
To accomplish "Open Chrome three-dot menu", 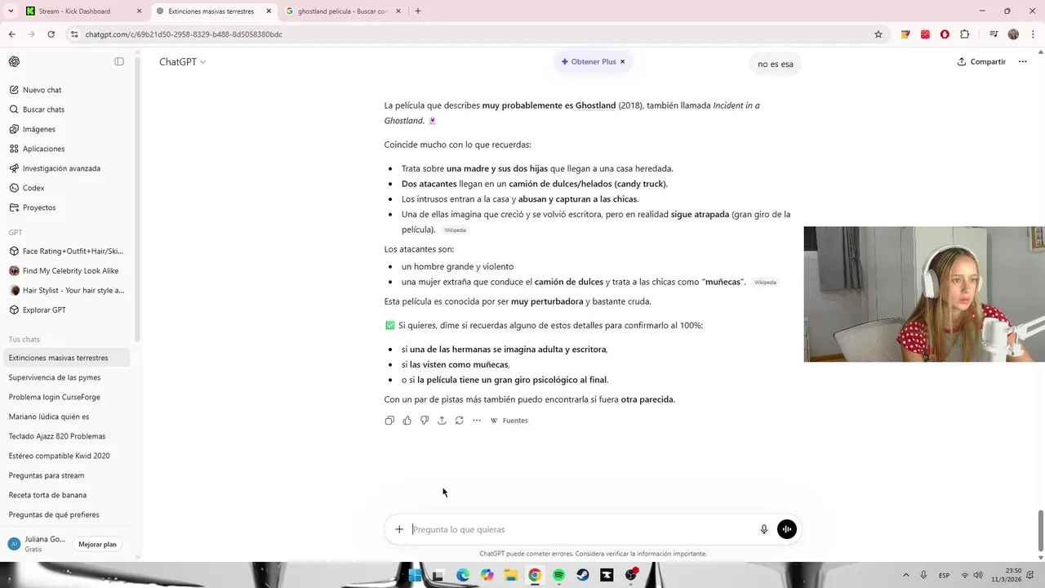I will pos(1033,34).
